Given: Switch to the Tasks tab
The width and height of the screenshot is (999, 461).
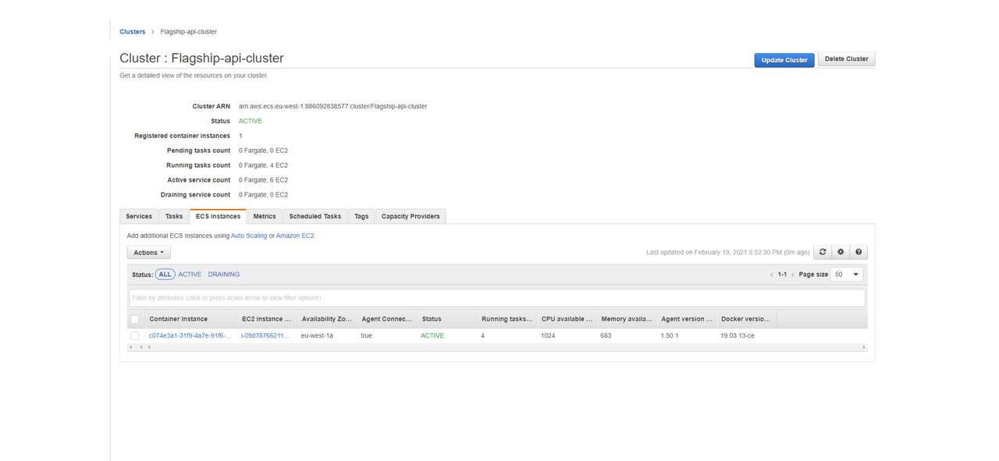Looking at the screenshot, I should pos(174,216).
